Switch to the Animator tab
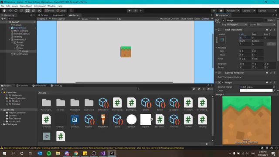The width and height of the screenshot is (279, 157). tap(59, 15)
